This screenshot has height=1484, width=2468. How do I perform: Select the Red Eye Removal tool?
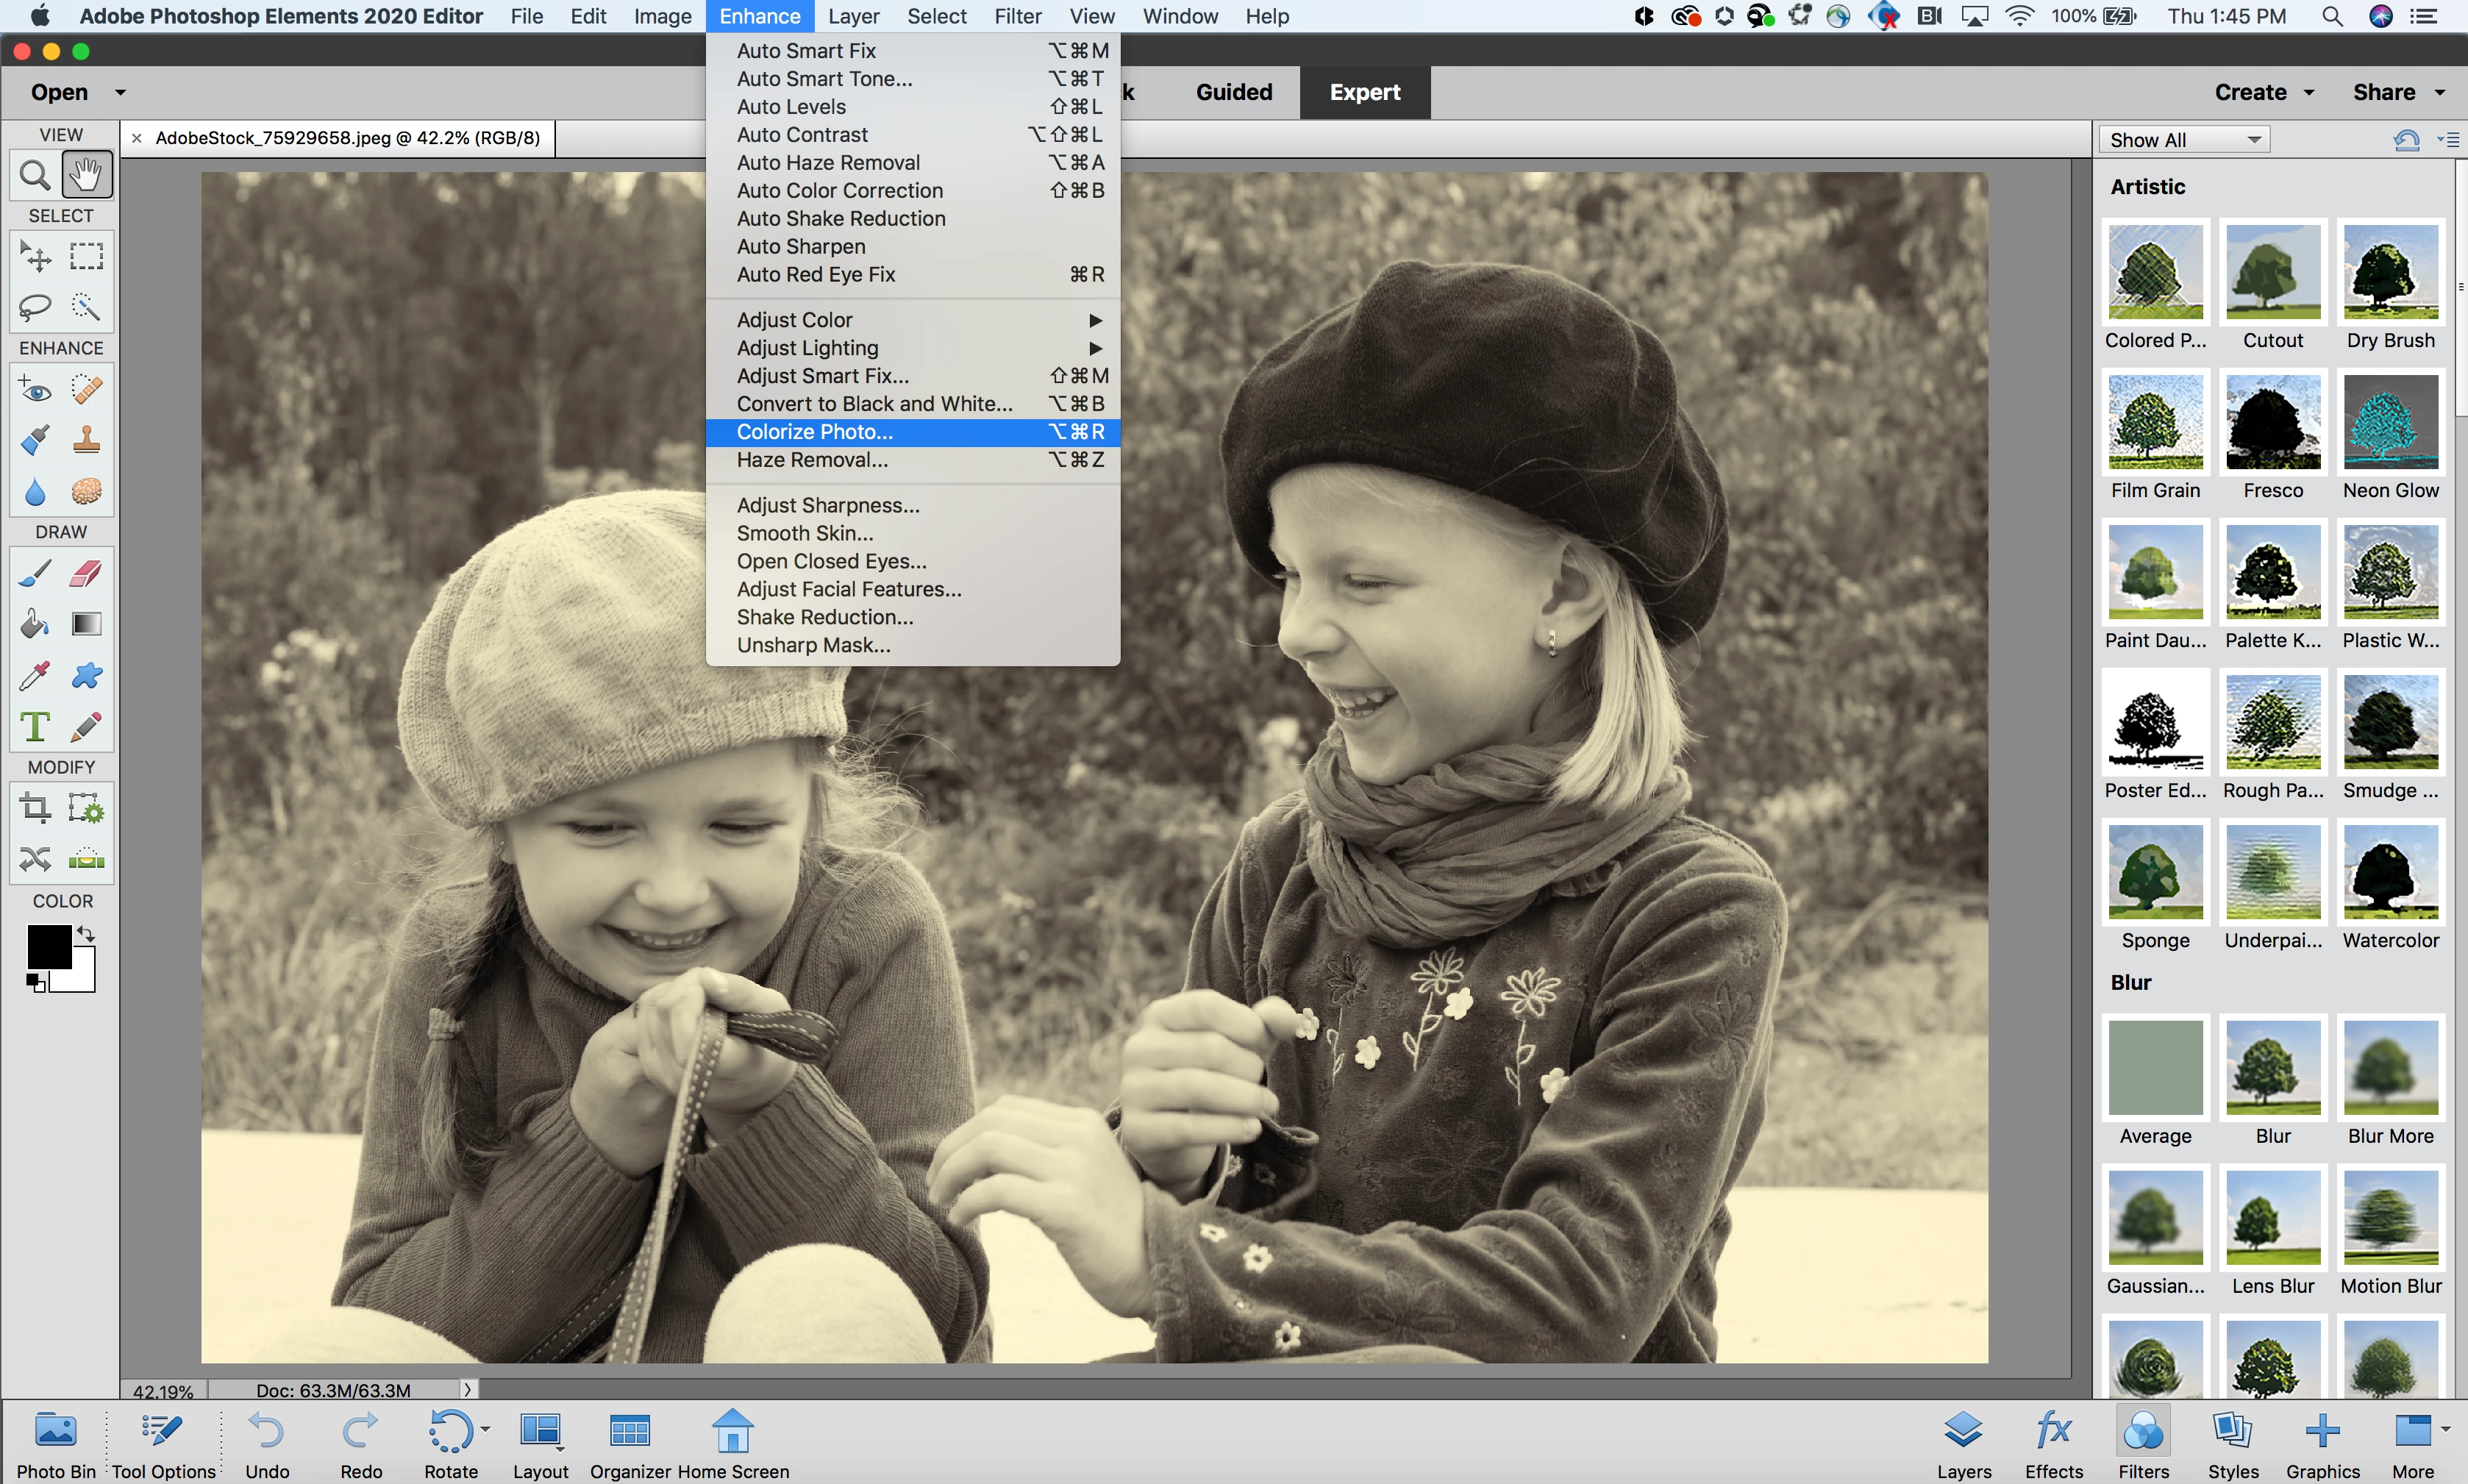(35, 390)
